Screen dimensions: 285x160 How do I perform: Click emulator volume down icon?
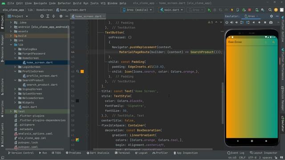tap(236, 23)
